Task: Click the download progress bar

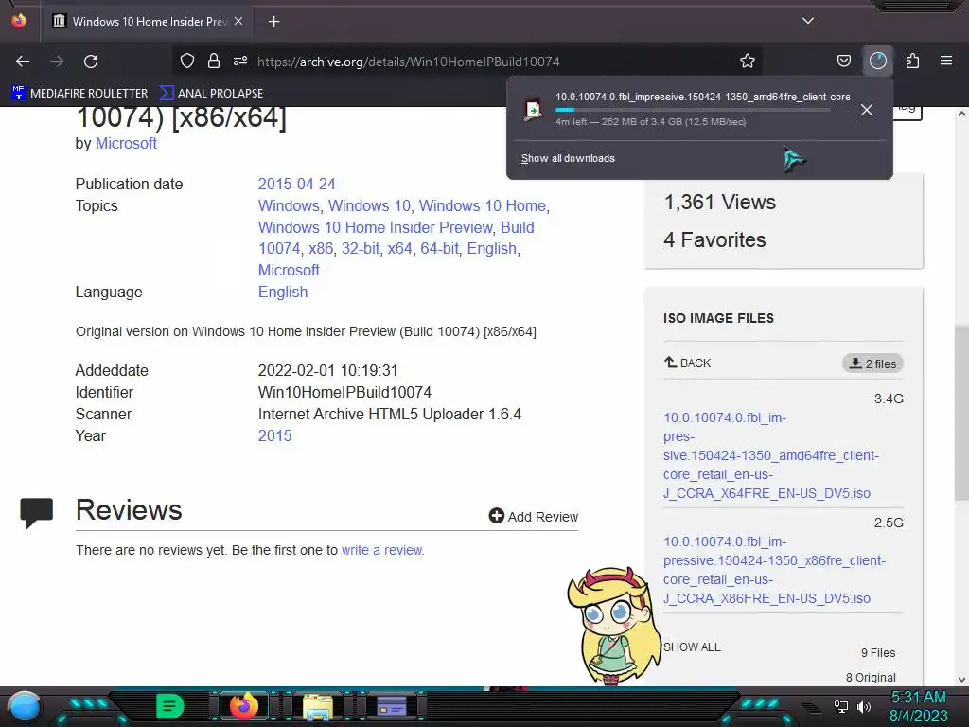Action: [693, 110]
